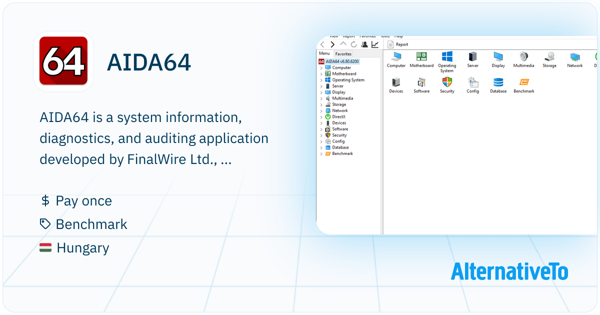Select the Motherboard row label in tree
The height and width of the screenshot is (315, 600).
click(x=344, y=74)
